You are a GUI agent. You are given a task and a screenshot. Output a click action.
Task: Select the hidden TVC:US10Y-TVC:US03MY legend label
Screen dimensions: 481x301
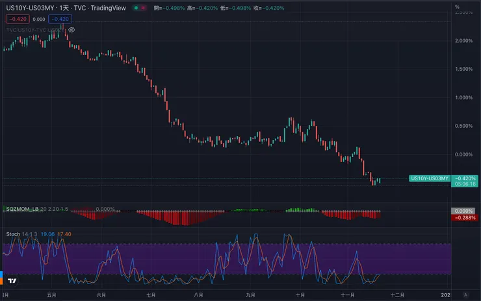(34, 30)
